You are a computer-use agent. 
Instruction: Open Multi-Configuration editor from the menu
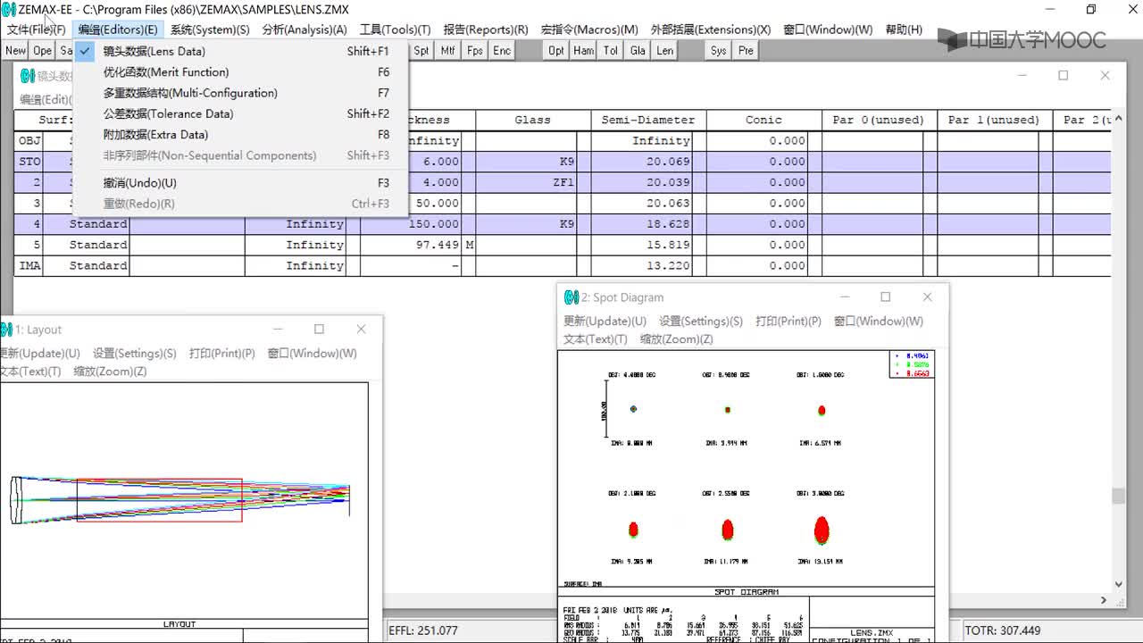(241, 93)
